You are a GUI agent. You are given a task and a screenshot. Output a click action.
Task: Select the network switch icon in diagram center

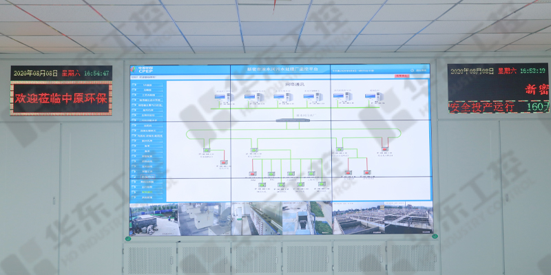293,120
